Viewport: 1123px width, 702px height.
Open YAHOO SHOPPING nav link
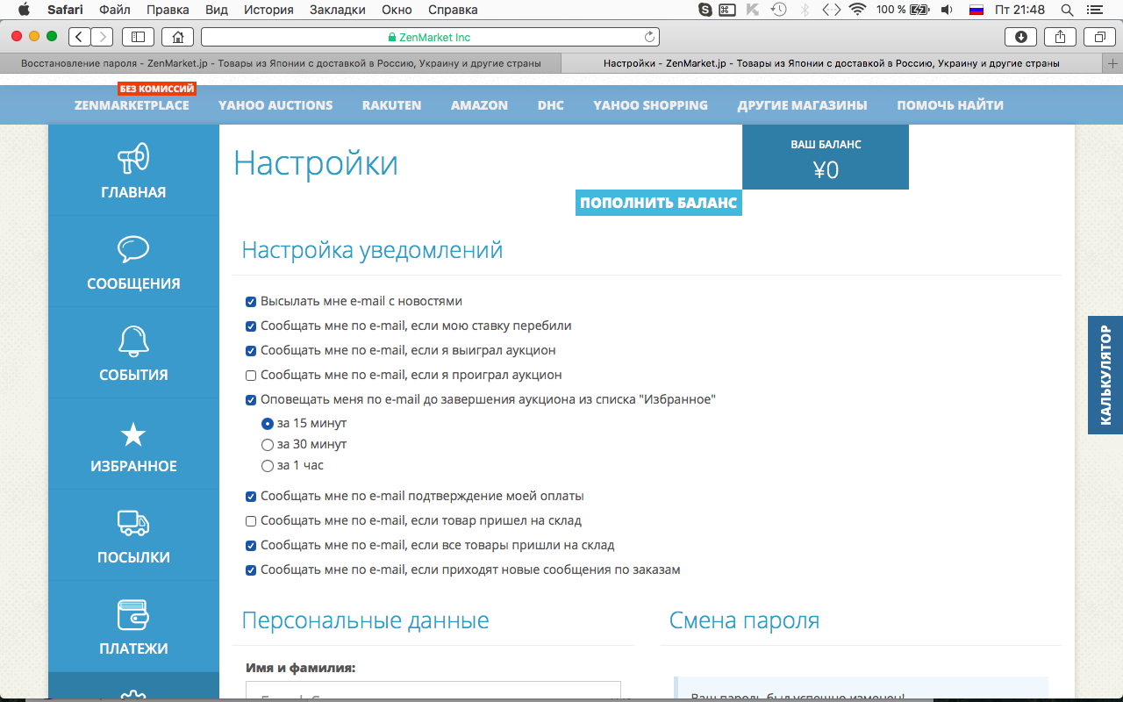650,105
